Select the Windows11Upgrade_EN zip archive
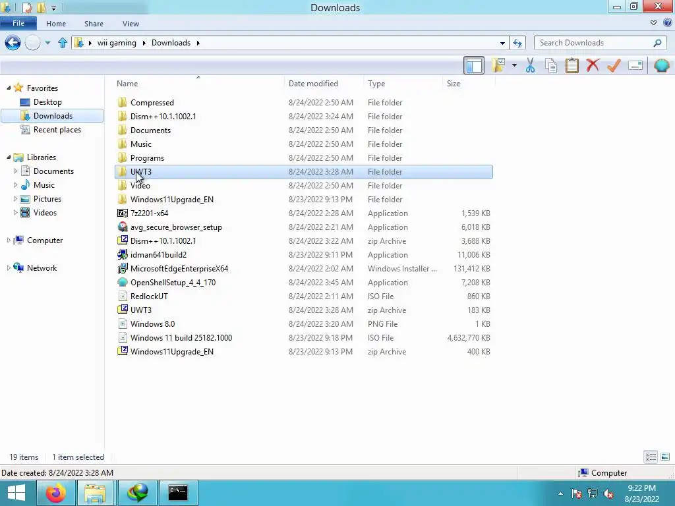 pos(304,352)
